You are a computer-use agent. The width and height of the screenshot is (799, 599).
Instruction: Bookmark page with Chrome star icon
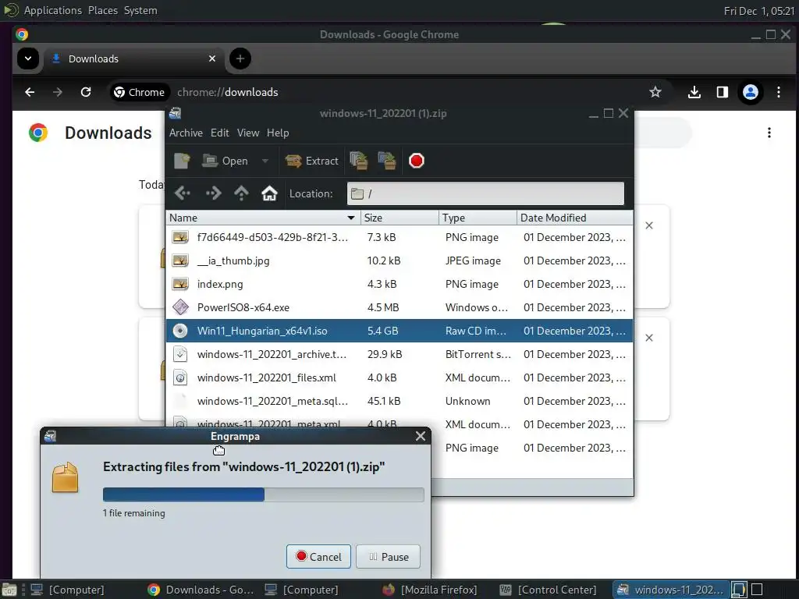655,92
